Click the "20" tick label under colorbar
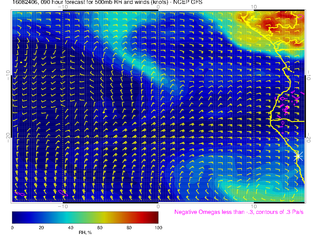Viewport: 314px width, 242px height. [41, 228]
